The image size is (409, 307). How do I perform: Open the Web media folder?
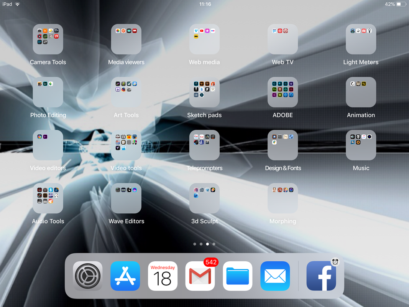pos(205,39)
